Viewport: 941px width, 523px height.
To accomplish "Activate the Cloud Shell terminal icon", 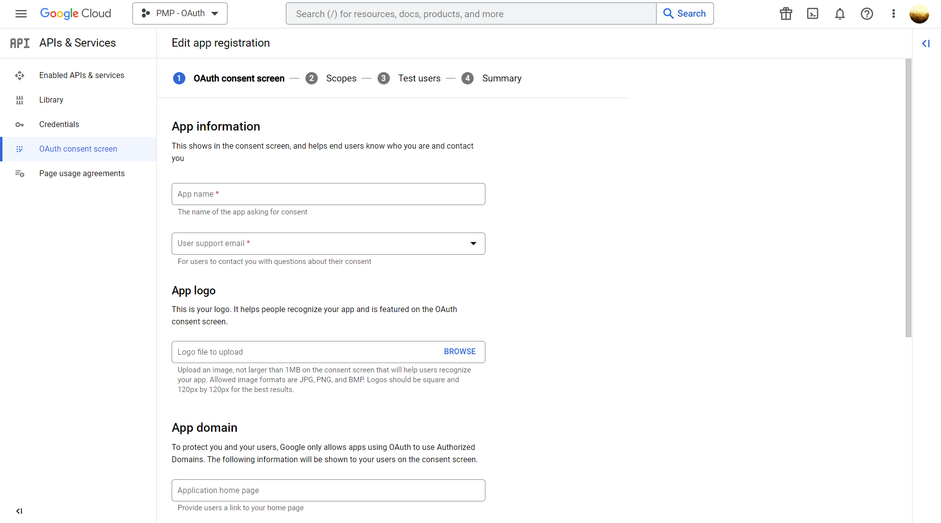I will 813,13.
